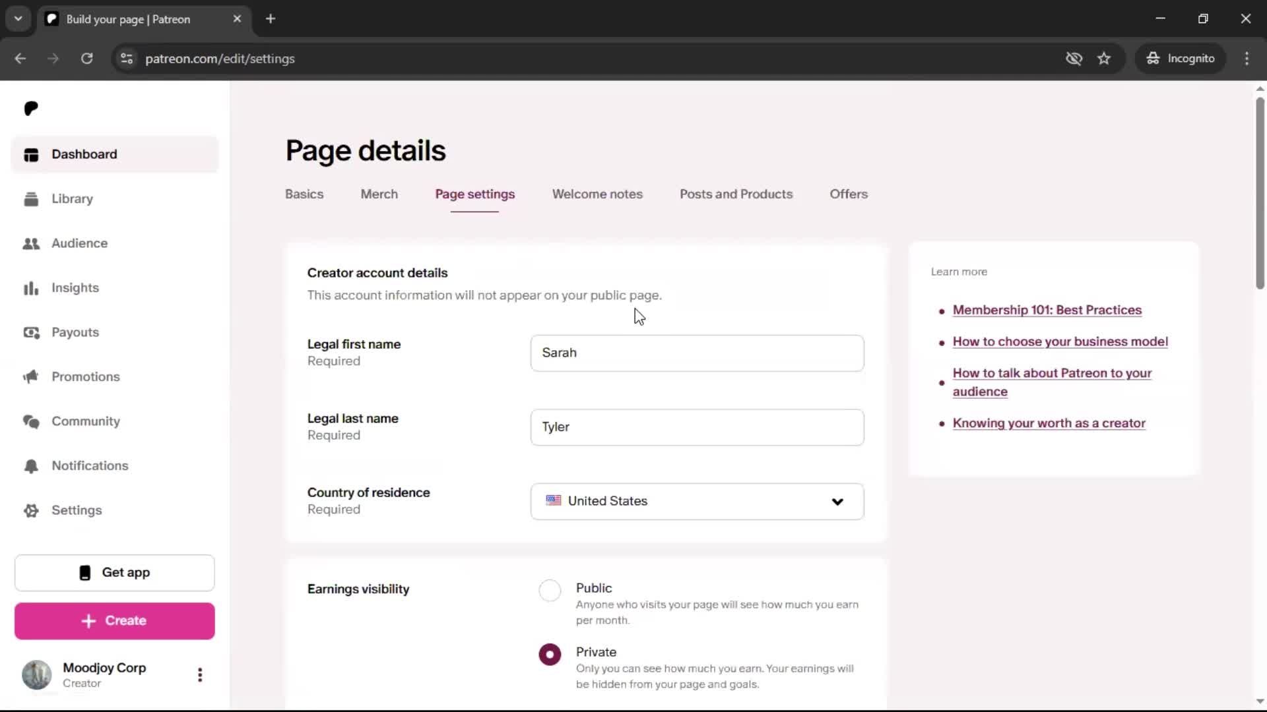
Task: Bookmark this page with the star icon
Action: [1104, 59]
